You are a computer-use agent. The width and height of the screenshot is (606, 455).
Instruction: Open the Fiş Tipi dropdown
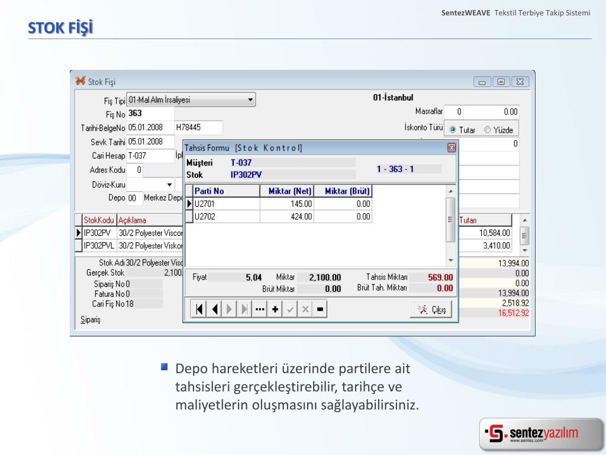pos(250,100)
